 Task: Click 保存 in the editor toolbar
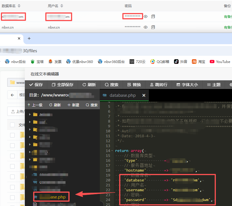point(36,85)
